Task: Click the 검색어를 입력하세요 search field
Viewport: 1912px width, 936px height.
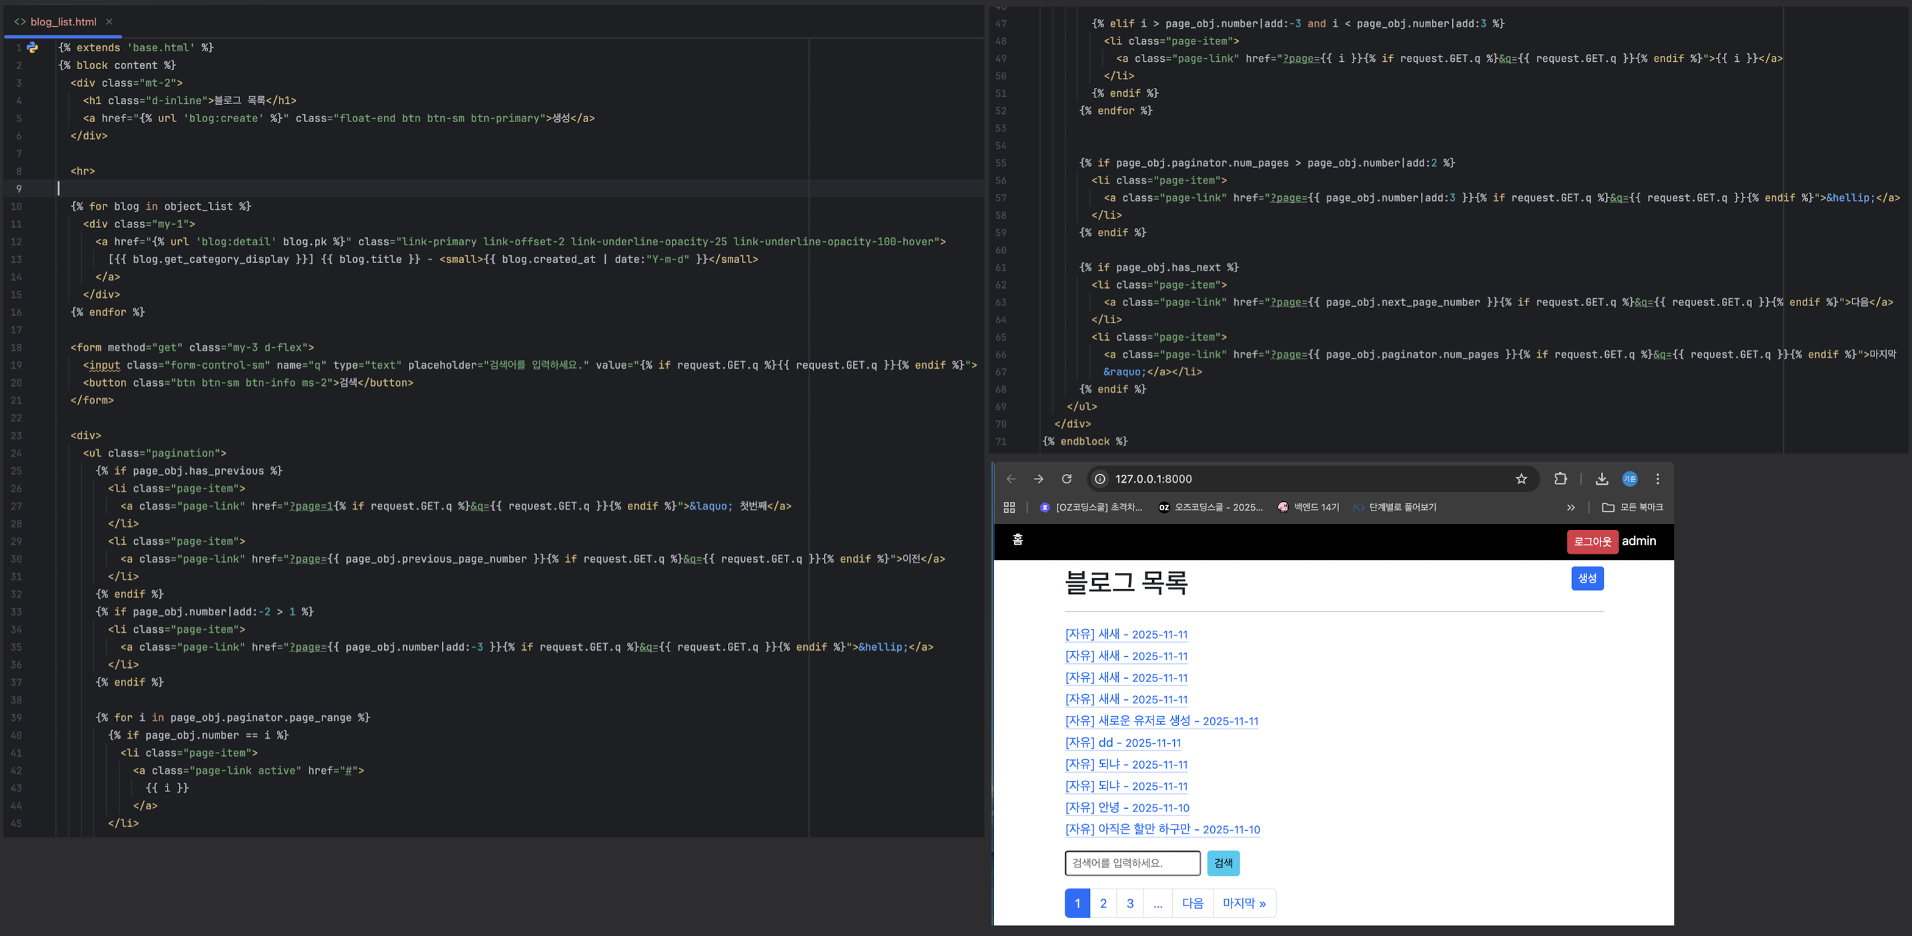Action: pos(1132,863)
